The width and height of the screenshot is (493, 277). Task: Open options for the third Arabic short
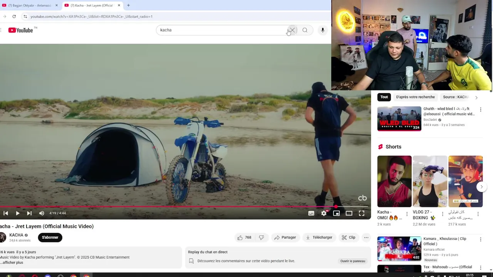coord(478,214)
